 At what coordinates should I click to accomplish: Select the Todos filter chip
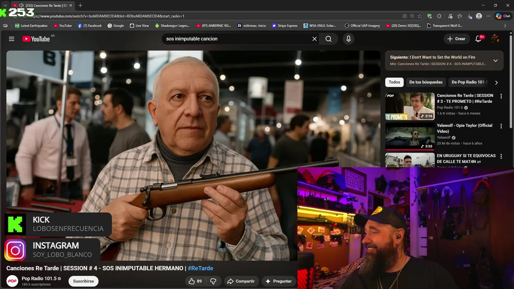[394, 82]
